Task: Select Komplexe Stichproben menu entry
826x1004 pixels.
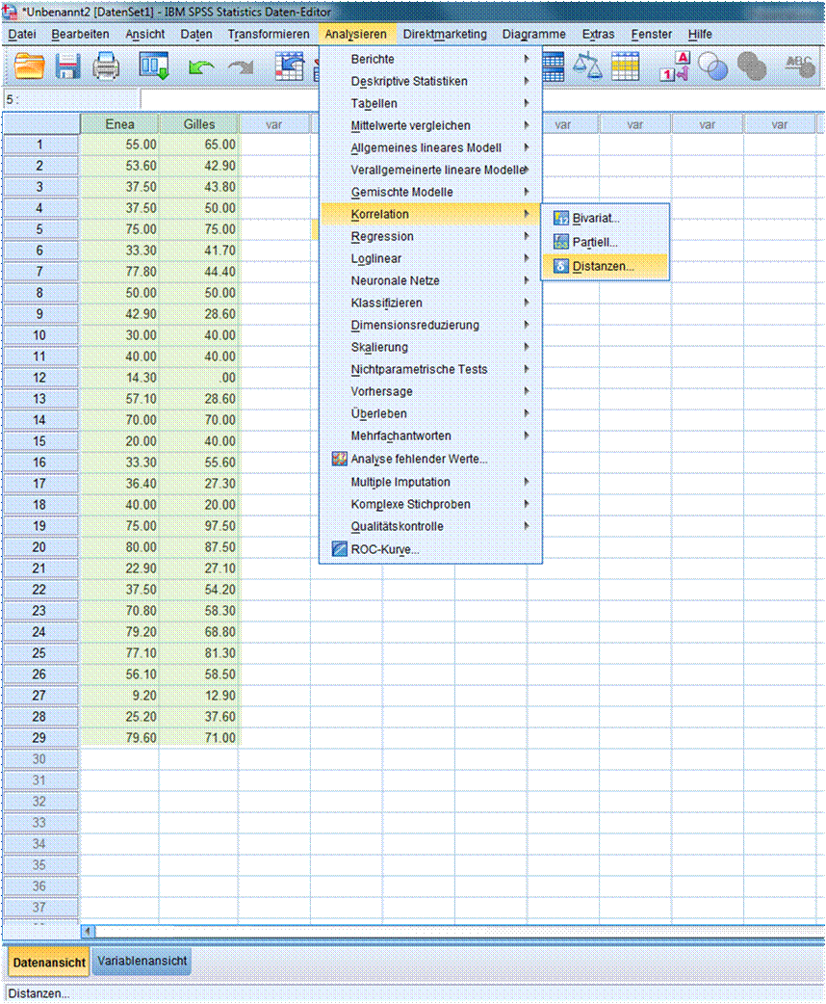Action: (x=430, y=504)
